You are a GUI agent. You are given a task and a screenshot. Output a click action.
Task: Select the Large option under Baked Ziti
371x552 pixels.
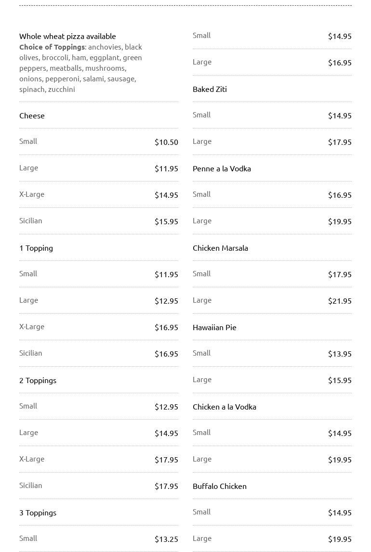pos(202,141)
